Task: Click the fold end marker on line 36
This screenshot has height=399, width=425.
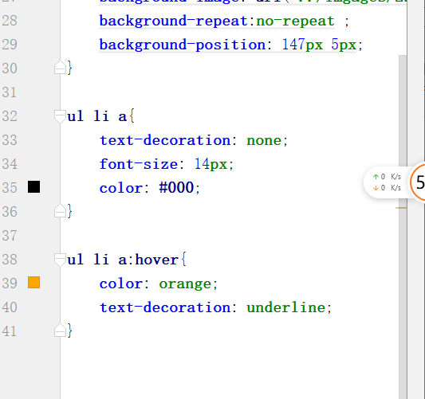Action: pyautogui.click(x=60, y=211)
